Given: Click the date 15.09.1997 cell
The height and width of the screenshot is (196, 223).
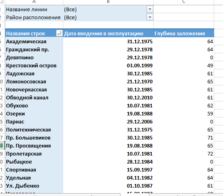Looking at the screenshot, I should [108, 170].
